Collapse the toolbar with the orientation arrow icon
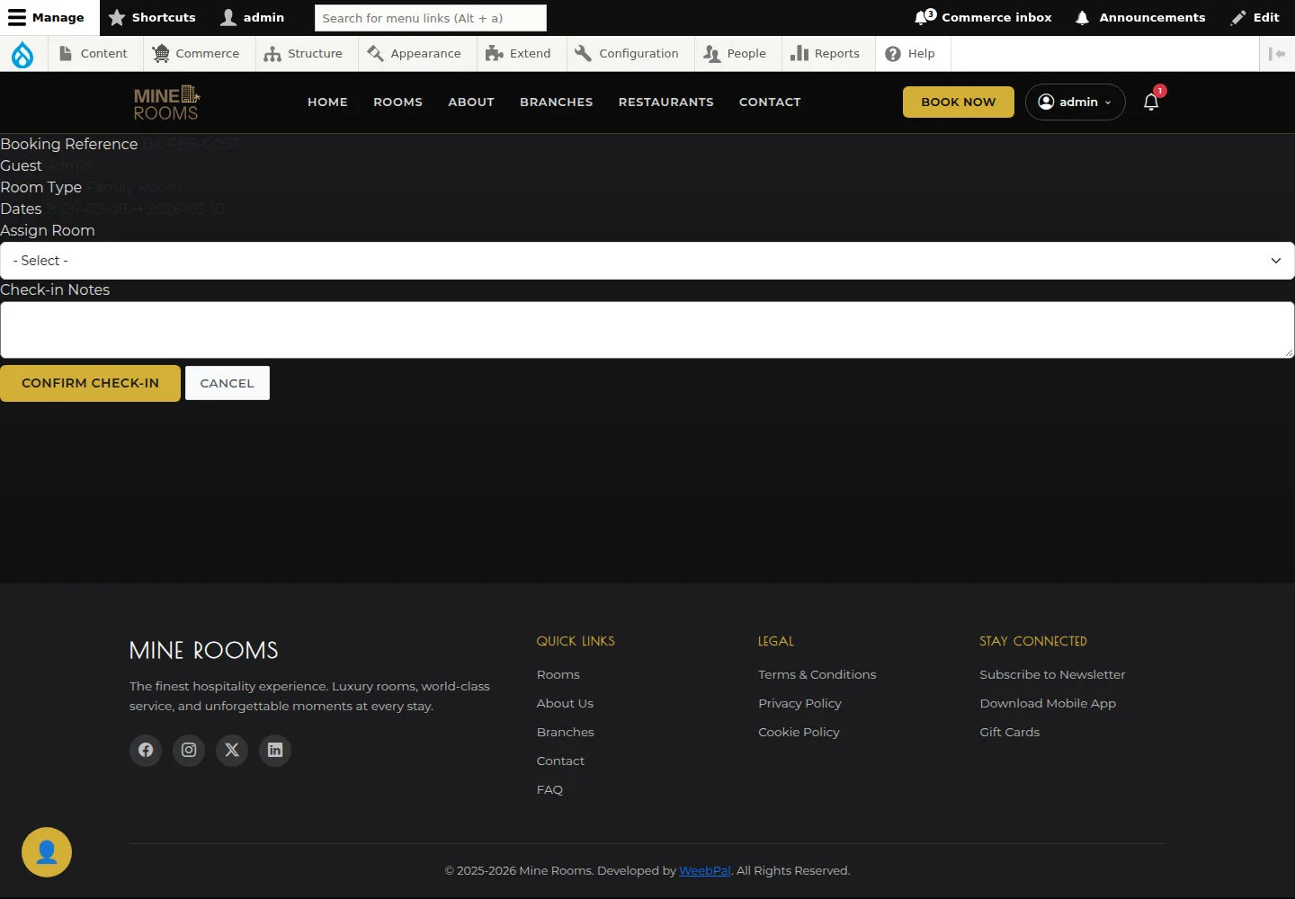This screenshot has height=899, width=1295. 1277,54
